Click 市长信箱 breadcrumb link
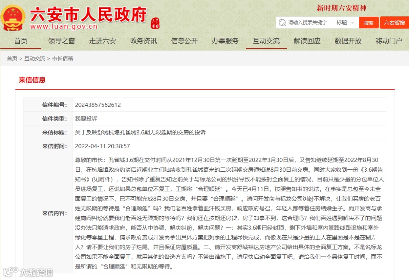The width and height of the screenshot is (409, 280). click(x=62, y=58)
